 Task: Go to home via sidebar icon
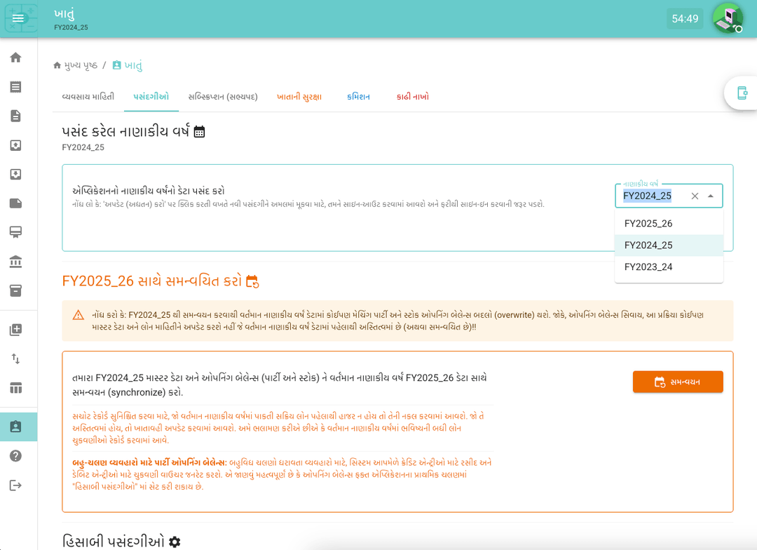pyautogui.click(x=15, y=58)
